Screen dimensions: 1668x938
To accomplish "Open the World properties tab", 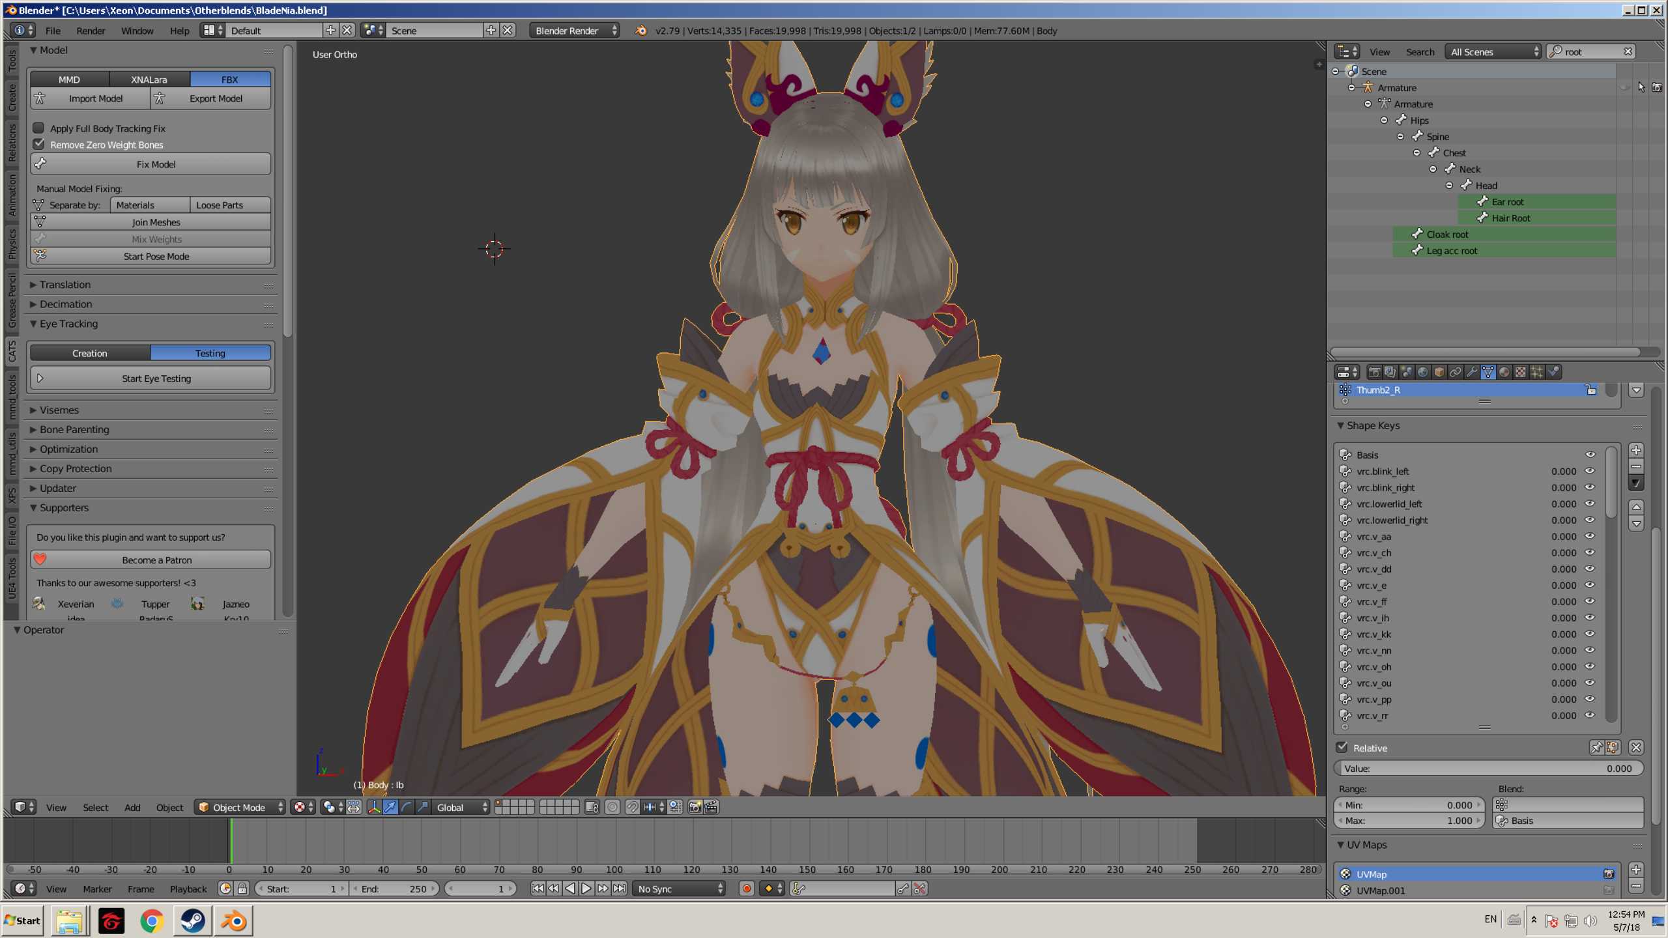I will tap(1423, 372).
